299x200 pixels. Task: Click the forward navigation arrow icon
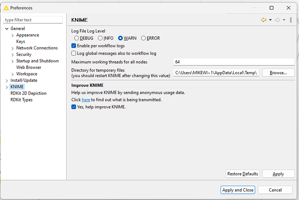(x=277, y=20)
